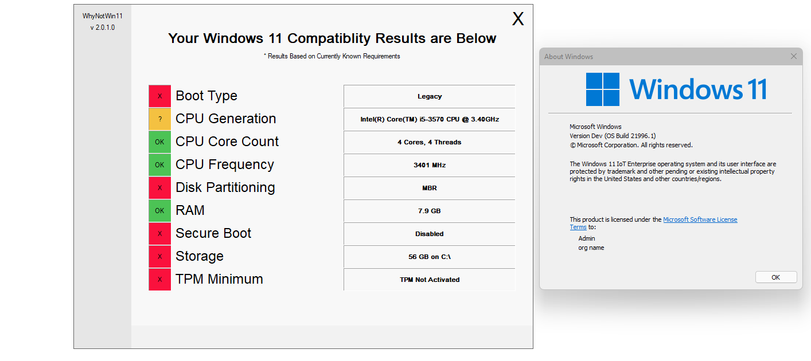
Task: Click the 3401 MHz value
Action: tap(430, 165)
